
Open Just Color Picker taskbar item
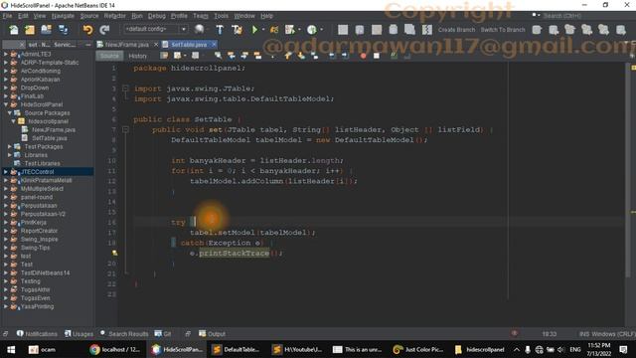click(x=418, y=350)
